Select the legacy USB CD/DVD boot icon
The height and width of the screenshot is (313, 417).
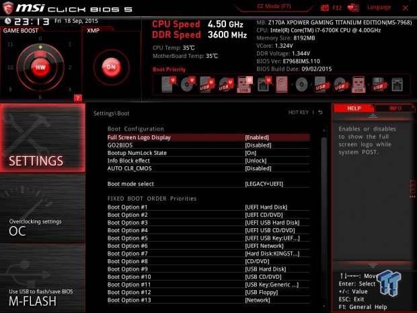[340, 85]
